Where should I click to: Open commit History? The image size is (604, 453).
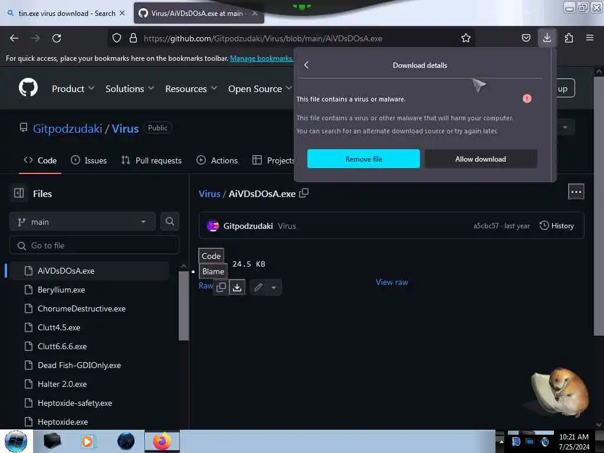(557, 225)
